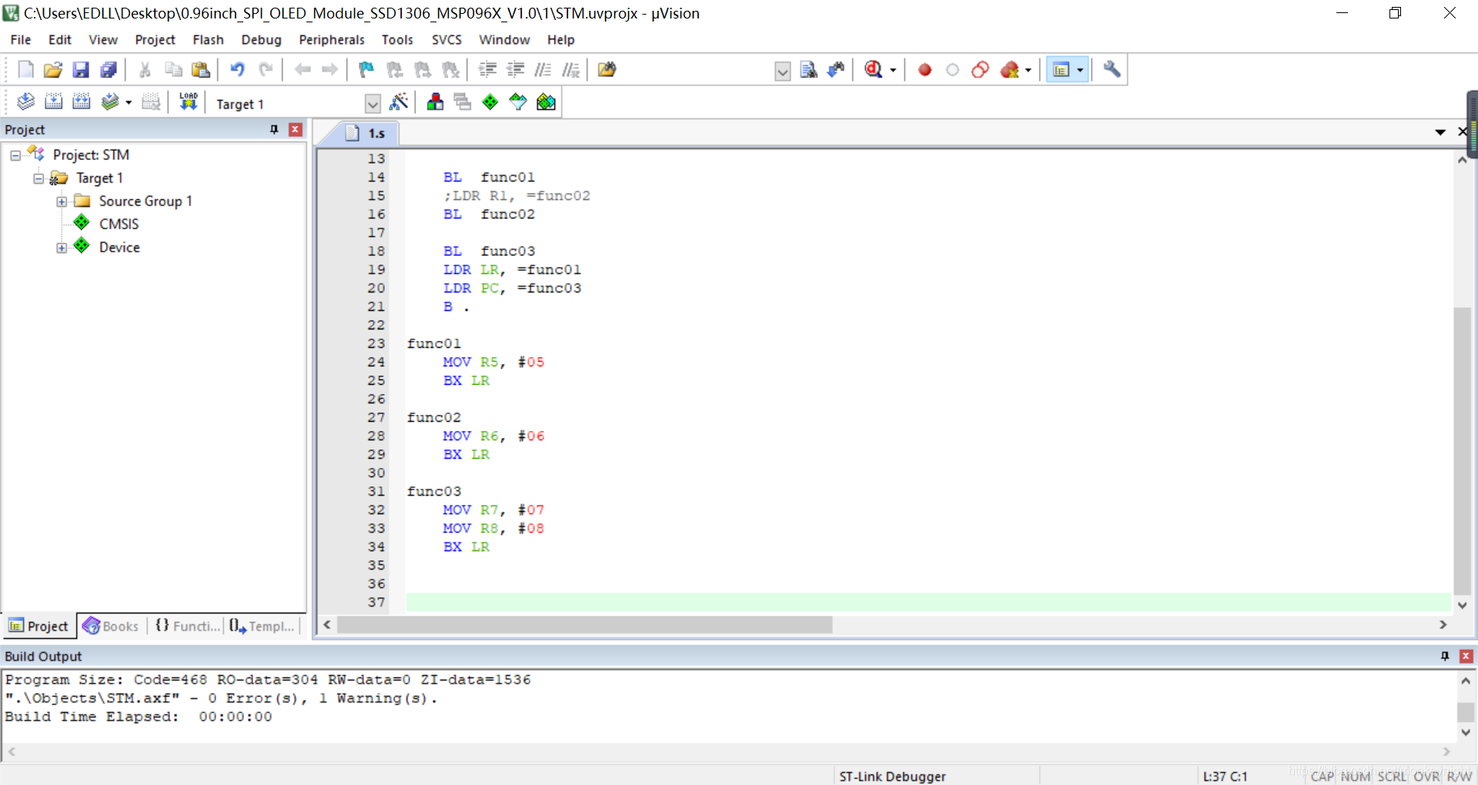The height and width of the screenshot is (785, 1478).
Task: Unindent selected lines via toolbar icon
Action: [515, 70]
